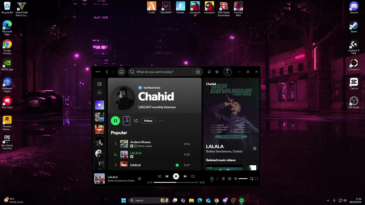
Task: Open the Liked Songs playlist tile
Action: 99,105
